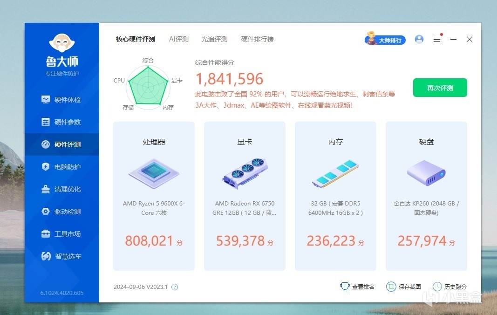Open 智慧选车 in the sidebar
The height and width of the screenshot is (315, 497).
tap(62, 256)
